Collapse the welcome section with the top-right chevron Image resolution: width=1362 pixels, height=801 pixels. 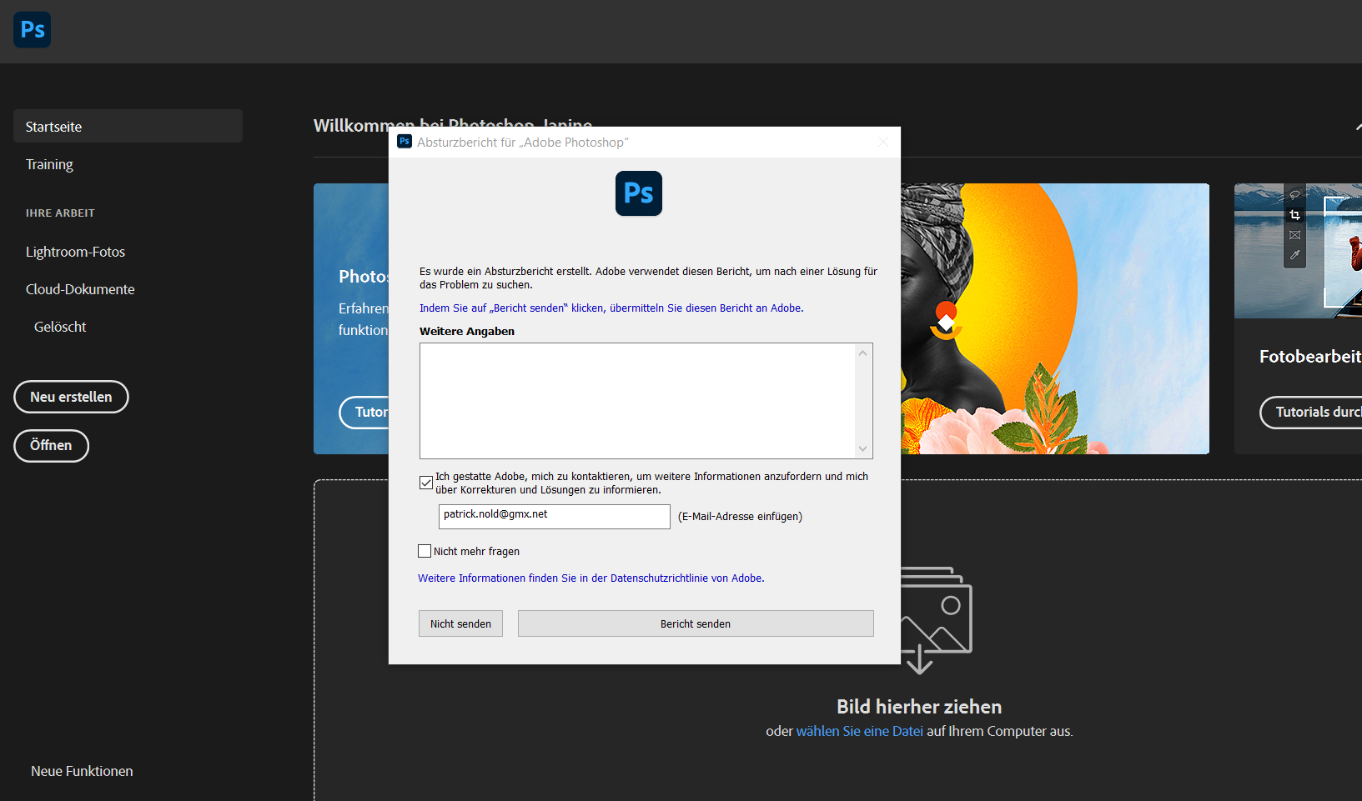tap(1358, 128)
